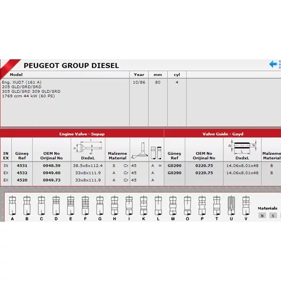
Task: Select valve stem type H diagram
Action: [114, 206]
